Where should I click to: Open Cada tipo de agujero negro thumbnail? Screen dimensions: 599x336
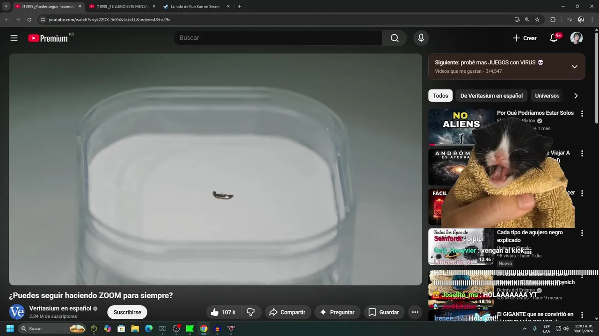coord(461,246)
